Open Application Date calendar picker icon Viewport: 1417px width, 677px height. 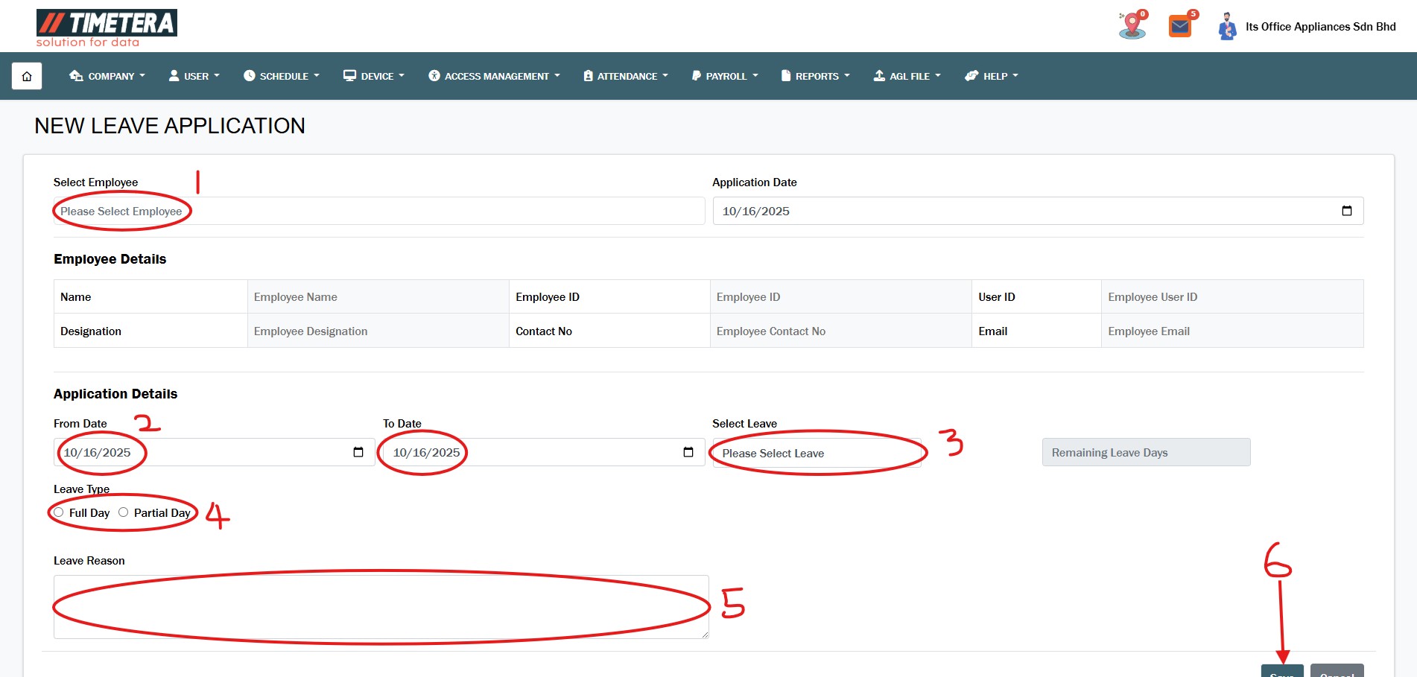click(1346, 211)
